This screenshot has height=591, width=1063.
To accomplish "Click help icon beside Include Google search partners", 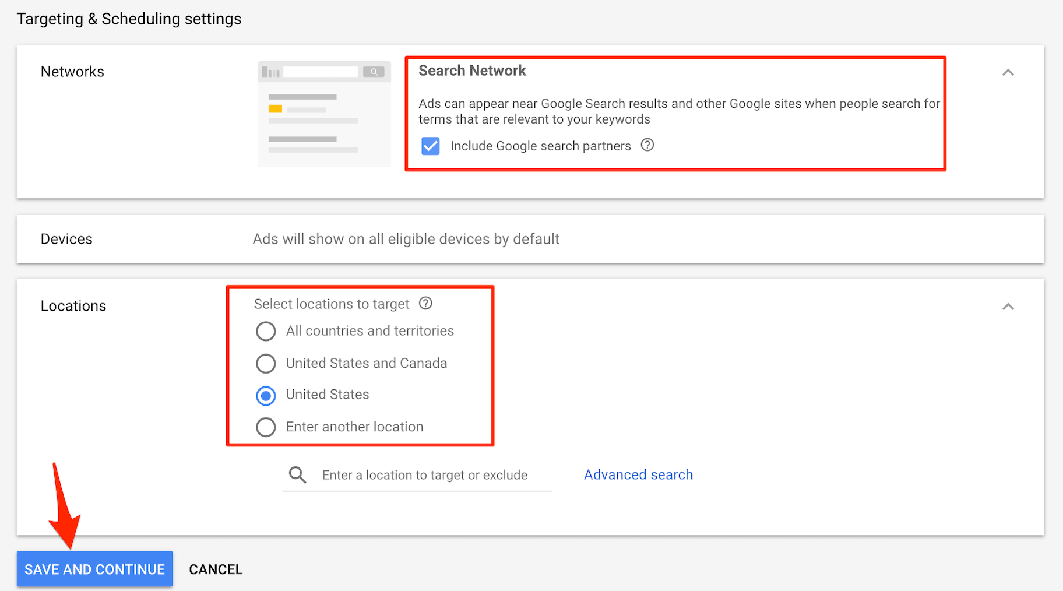I will [x=647, y=145].
